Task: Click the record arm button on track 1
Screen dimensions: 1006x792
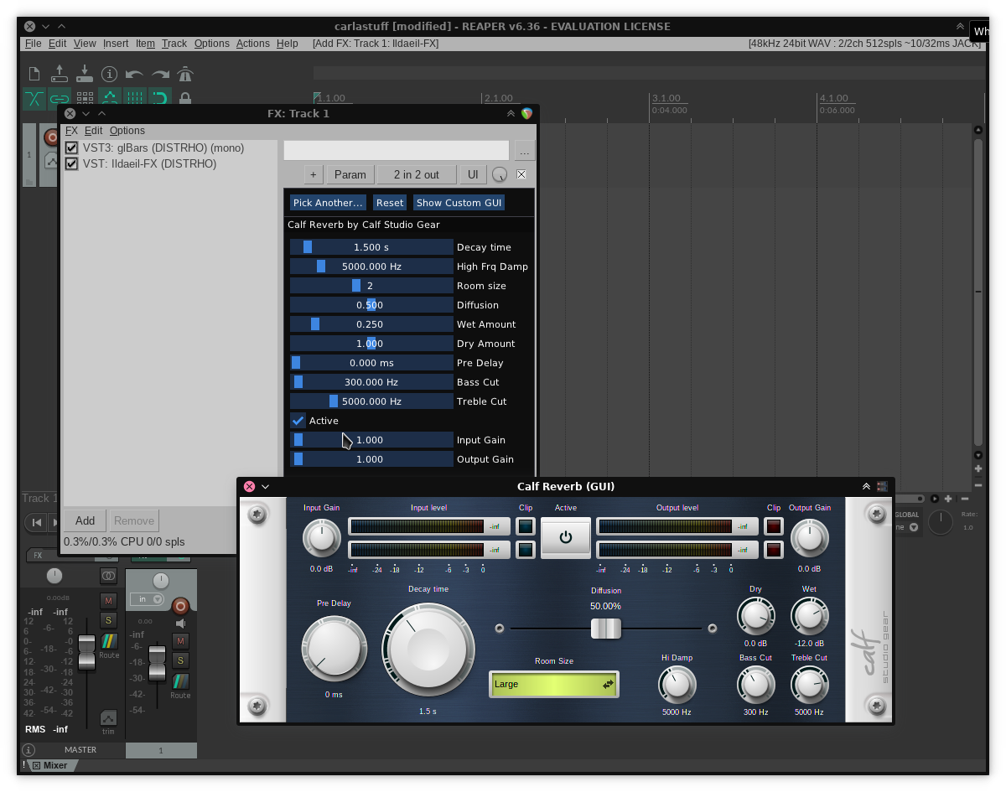Action: pos(50,137)
